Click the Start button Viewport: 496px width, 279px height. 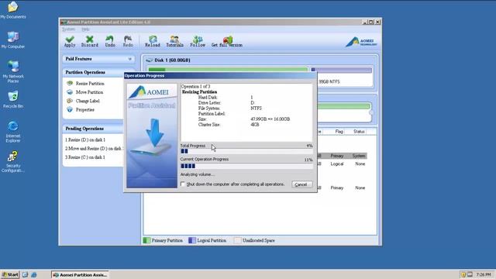click(x=10, y=274)
